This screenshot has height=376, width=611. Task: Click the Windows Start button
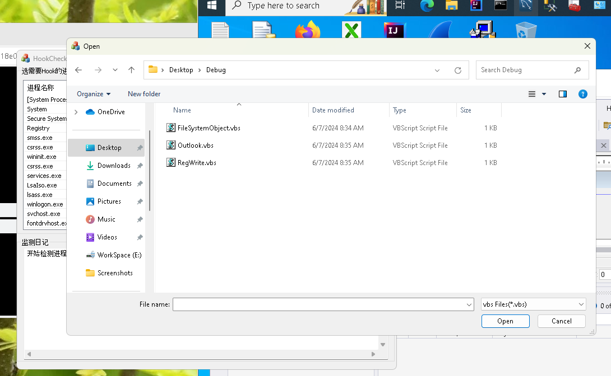click(212, 5)
